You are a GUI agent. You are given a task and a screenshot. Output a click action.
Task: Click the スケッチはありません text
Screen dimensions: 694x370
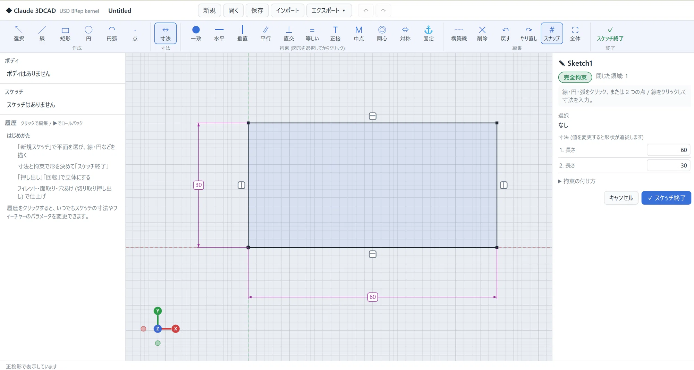31,105
